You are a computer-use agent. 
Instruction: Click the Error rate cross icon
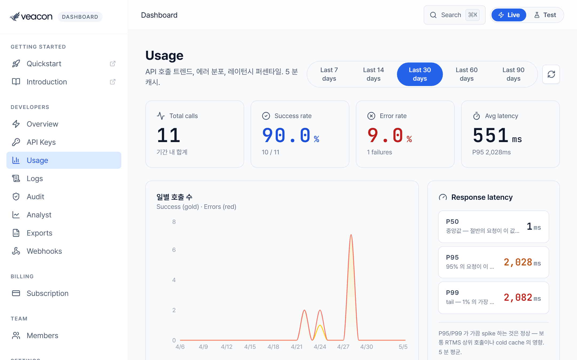[371, 116]
